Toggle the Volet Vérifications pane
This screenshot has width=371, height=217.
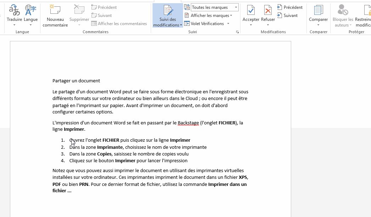click(x=204, y=24)
